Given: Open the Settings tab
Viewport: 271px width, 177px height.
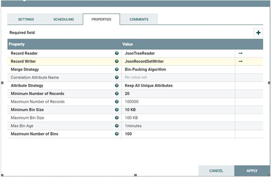Looking at the screenshot, I should point(26,19).
